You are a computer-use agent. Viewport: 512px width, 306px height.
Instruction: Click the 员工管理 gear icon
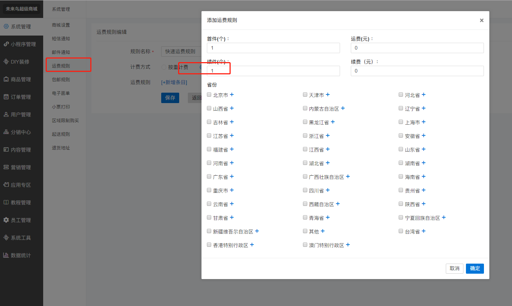[x=6, y=220]
